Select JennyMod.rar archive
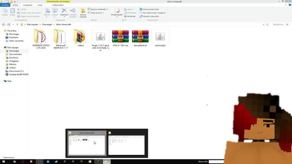 140,38
